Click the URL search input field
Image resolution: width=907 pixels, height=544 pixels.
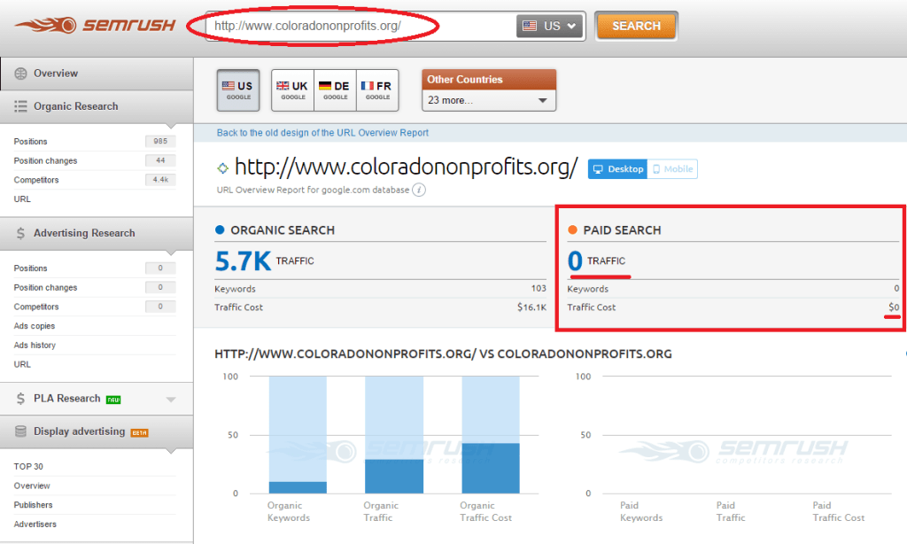click(x=360, y=26)
